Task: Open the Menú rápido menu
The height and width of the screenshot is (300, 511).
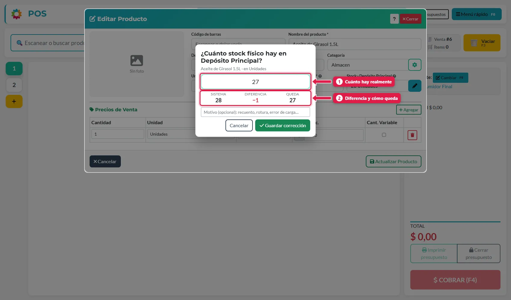Action: (x=477, y=14)
